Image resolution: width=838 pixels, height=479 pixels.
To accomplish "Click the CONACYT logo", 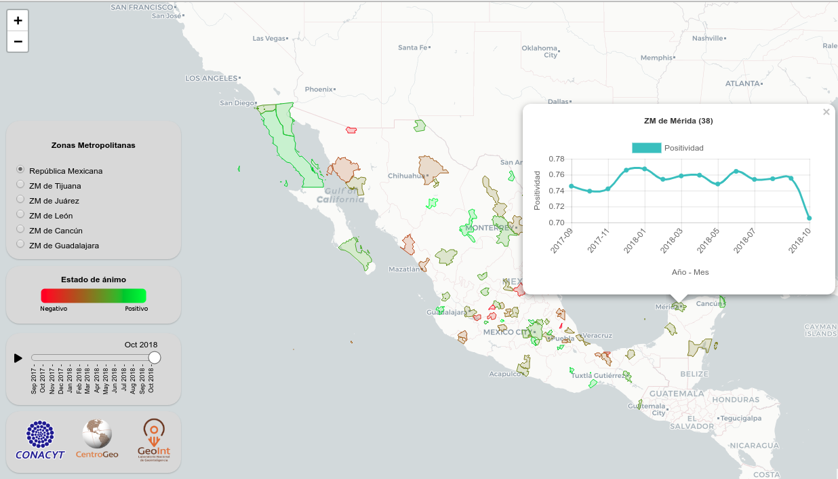I will (x=40, y=440).
